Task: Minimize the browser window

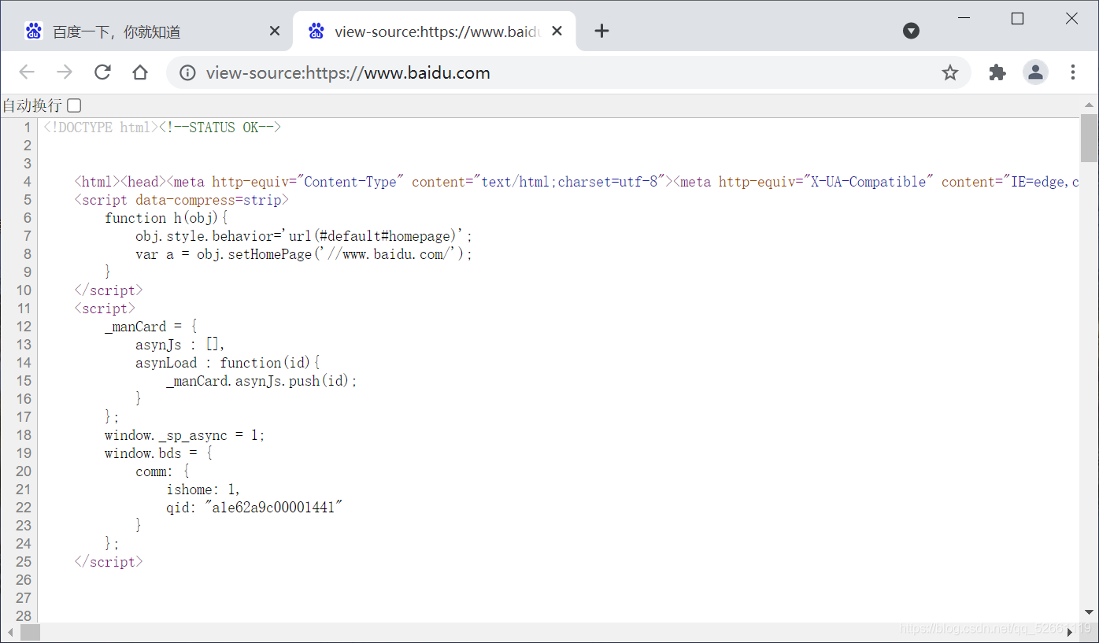Action: click(964, 18)
